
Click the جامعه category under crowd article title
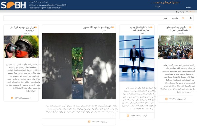coord(181,33)
